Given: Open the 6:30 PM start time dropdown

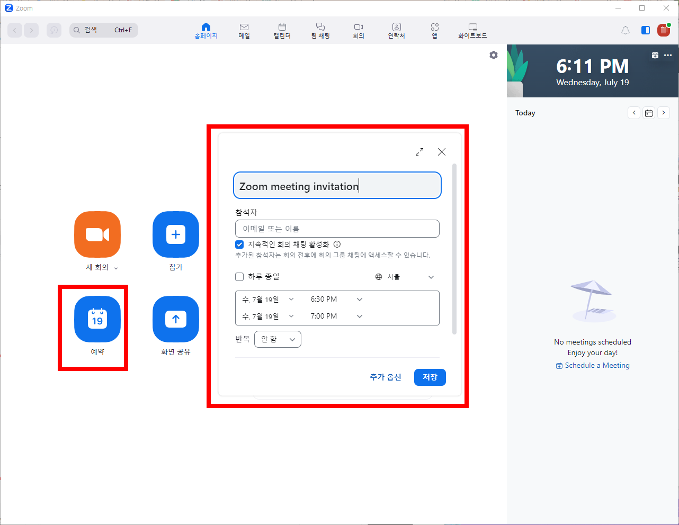Looking at the screenshot, I should pos(336,299).
